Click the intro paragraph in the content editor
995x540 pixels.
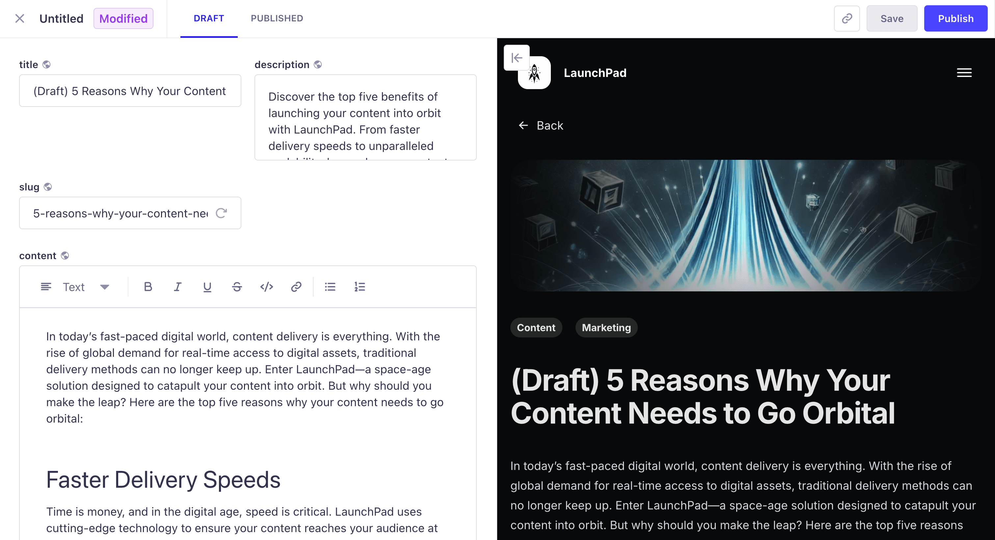click(245, 378)
